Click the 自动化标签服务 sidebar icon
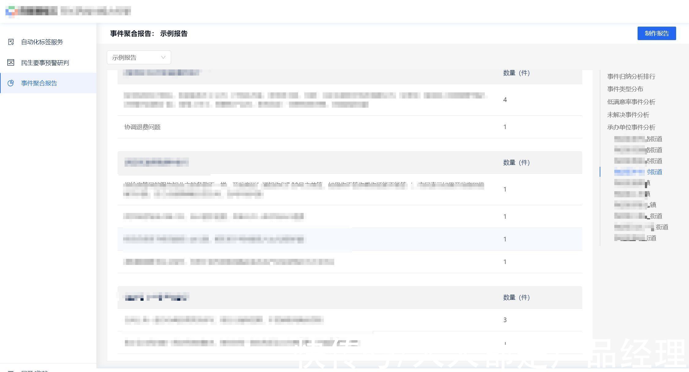The image size is (689, 372). 11,42
